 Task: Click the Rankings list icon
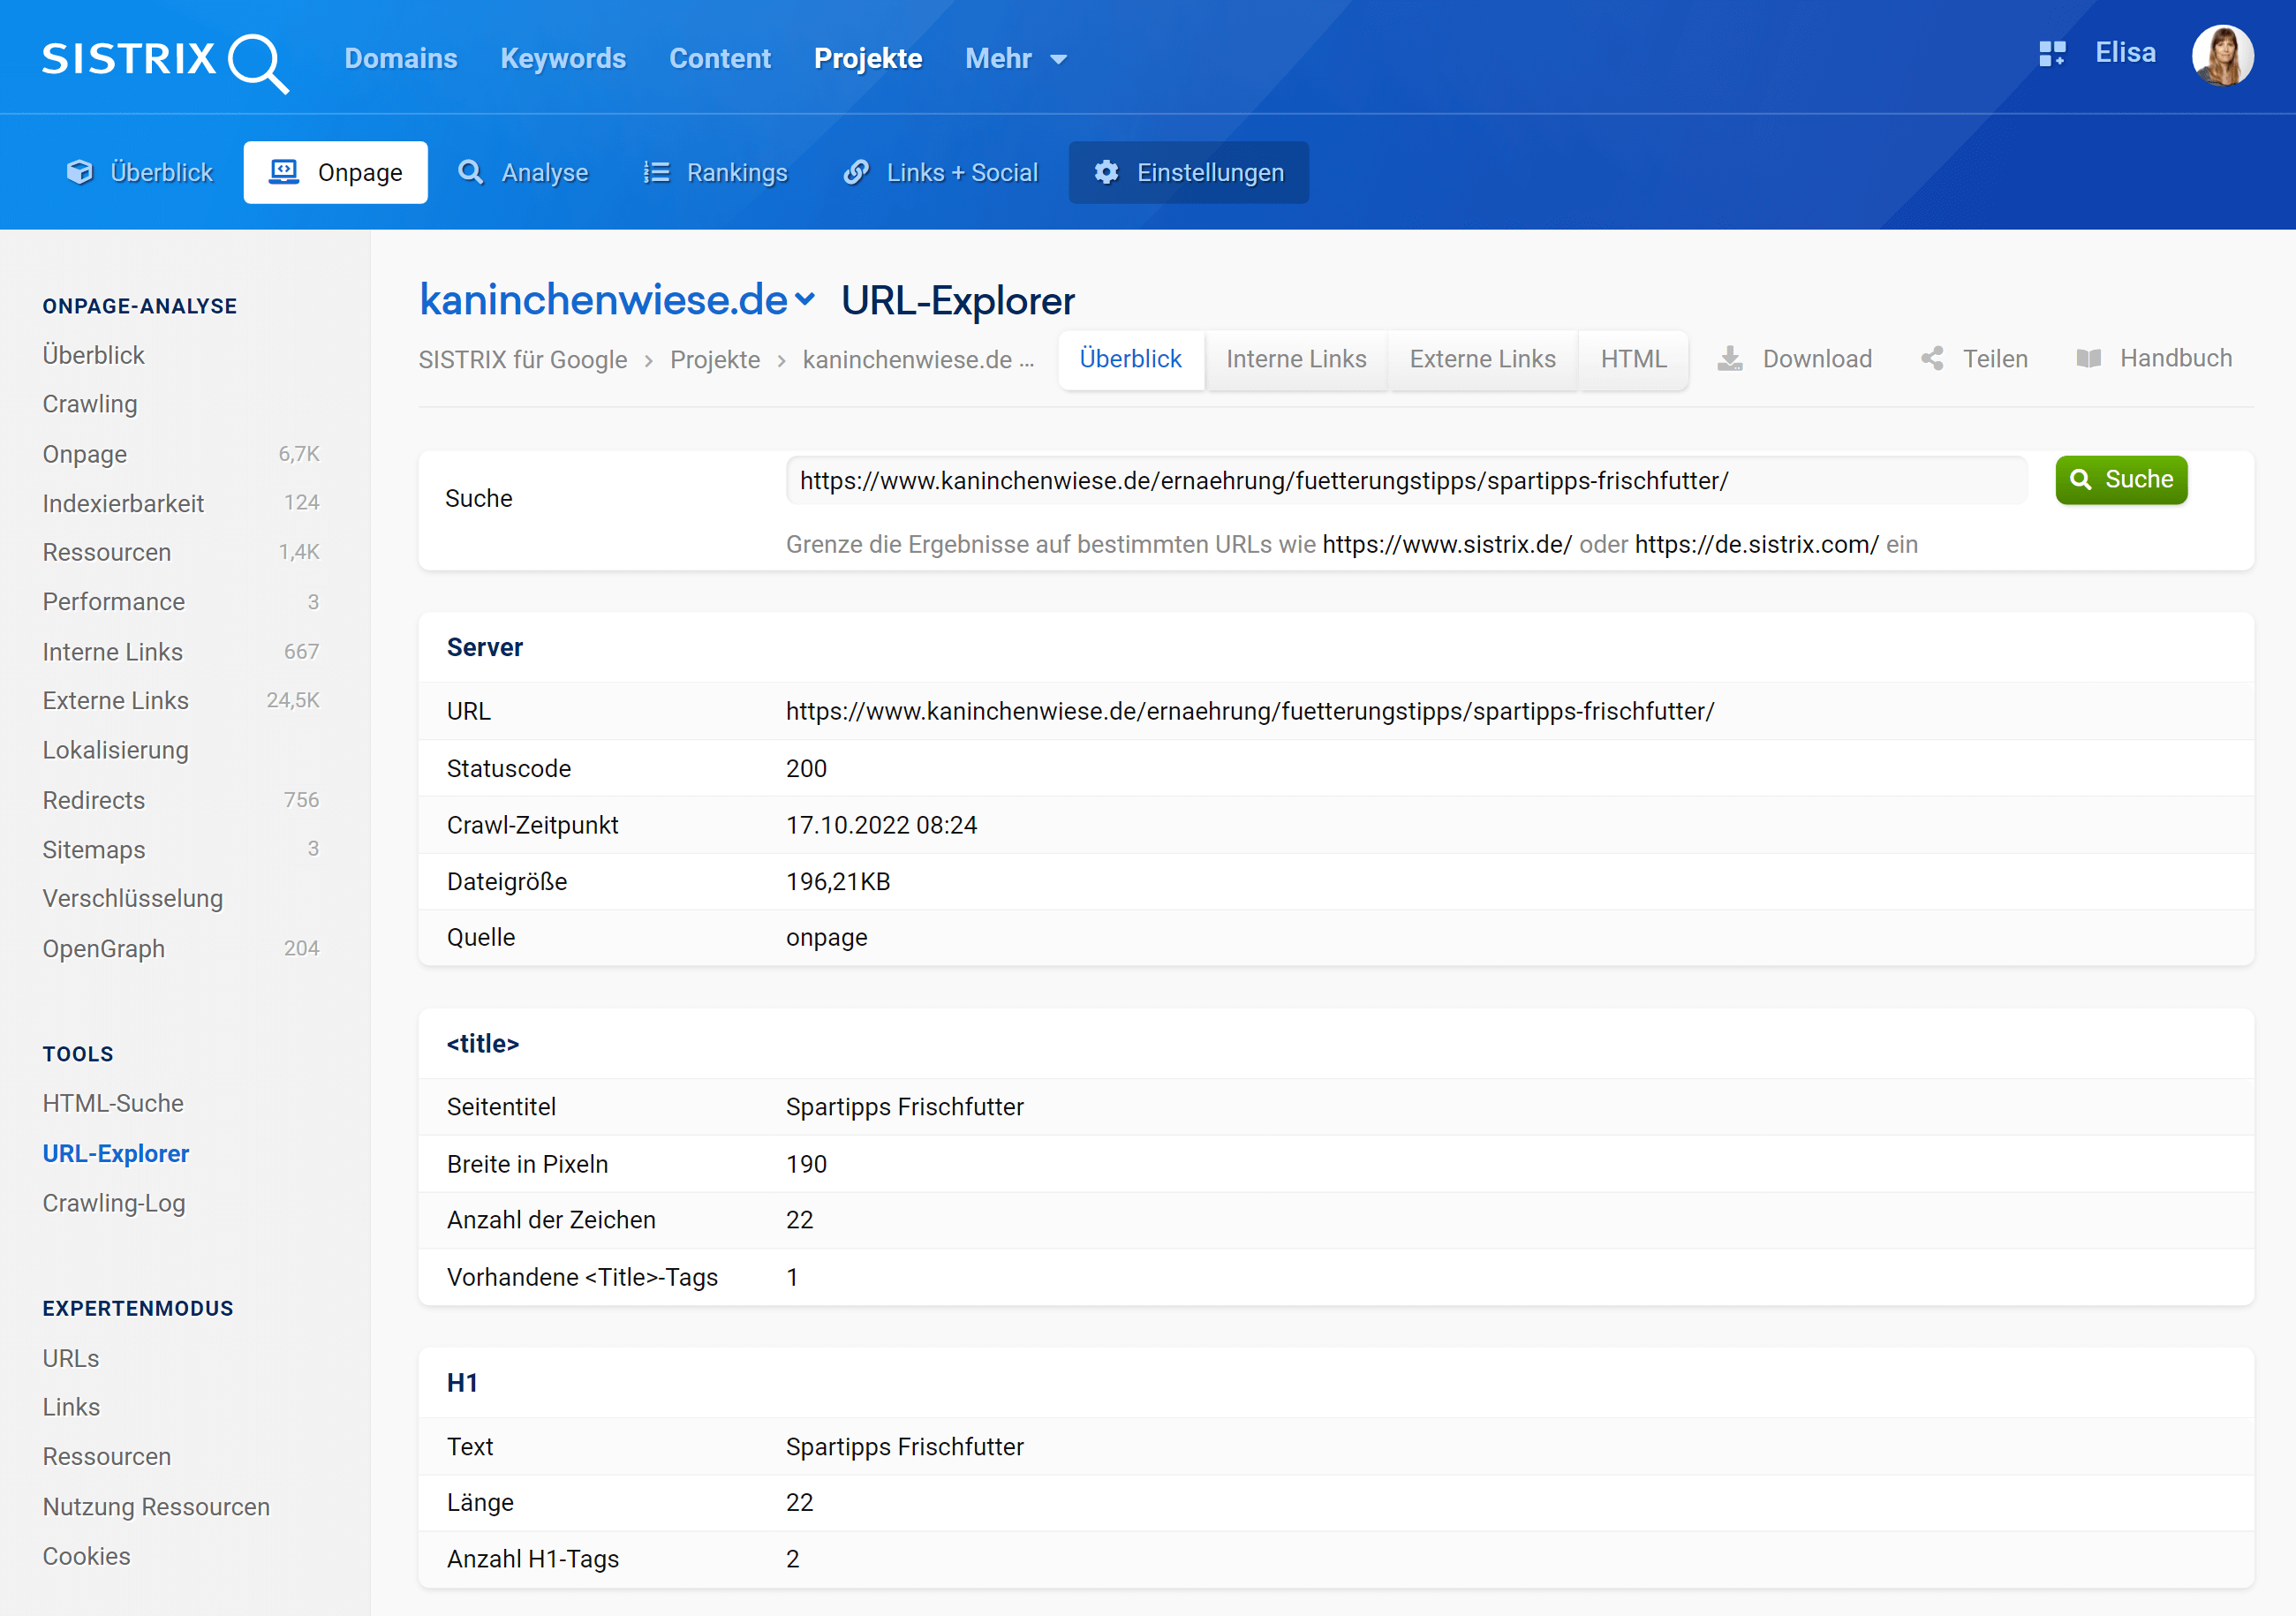click(656, 172)
